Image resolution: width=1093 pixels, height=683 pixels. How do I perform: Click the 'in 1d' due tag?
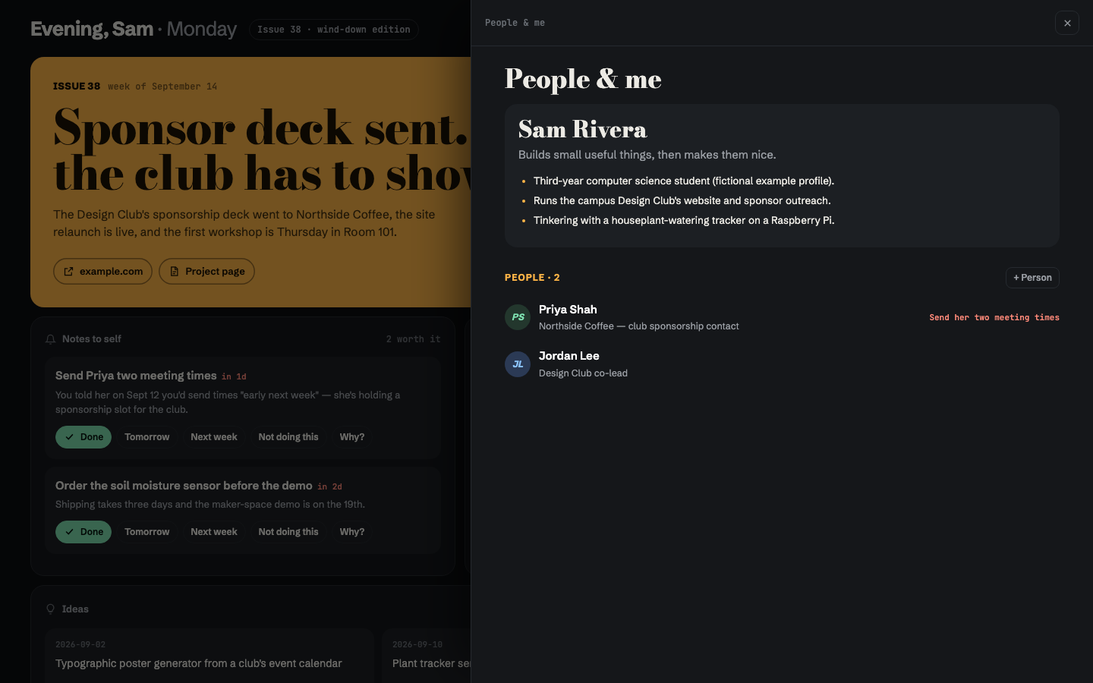click(234, 376)
